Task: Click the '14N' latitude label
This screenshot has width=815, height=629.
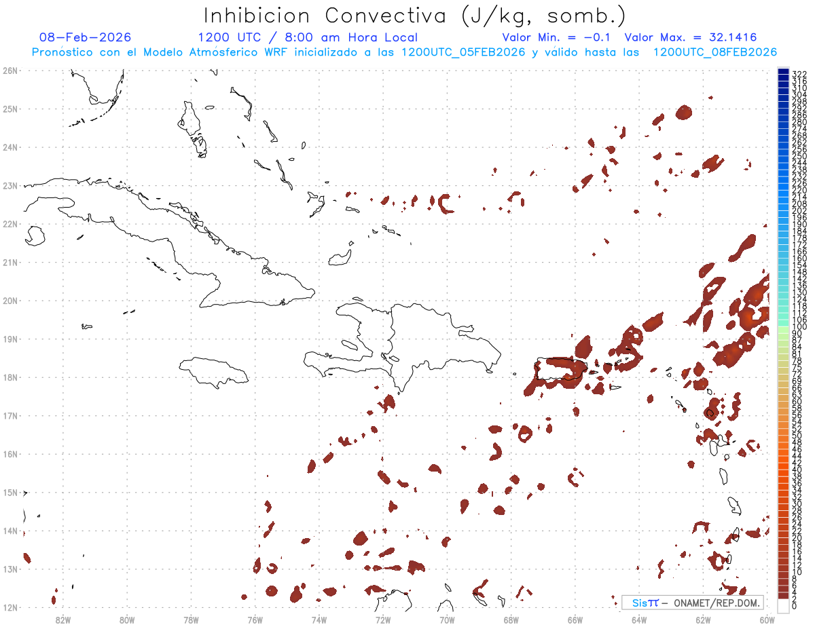Action: [x=10, y=531]
